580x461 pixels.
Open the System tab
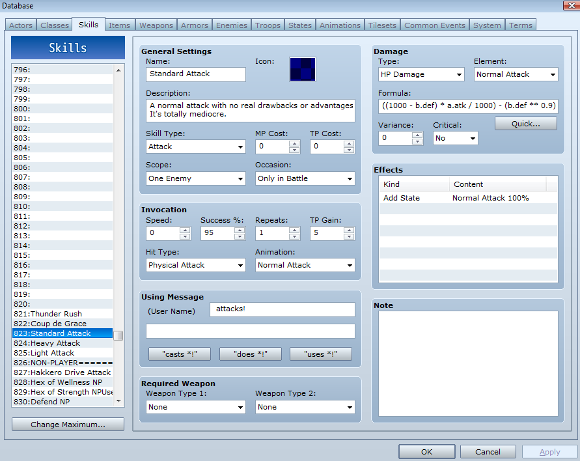487,25
